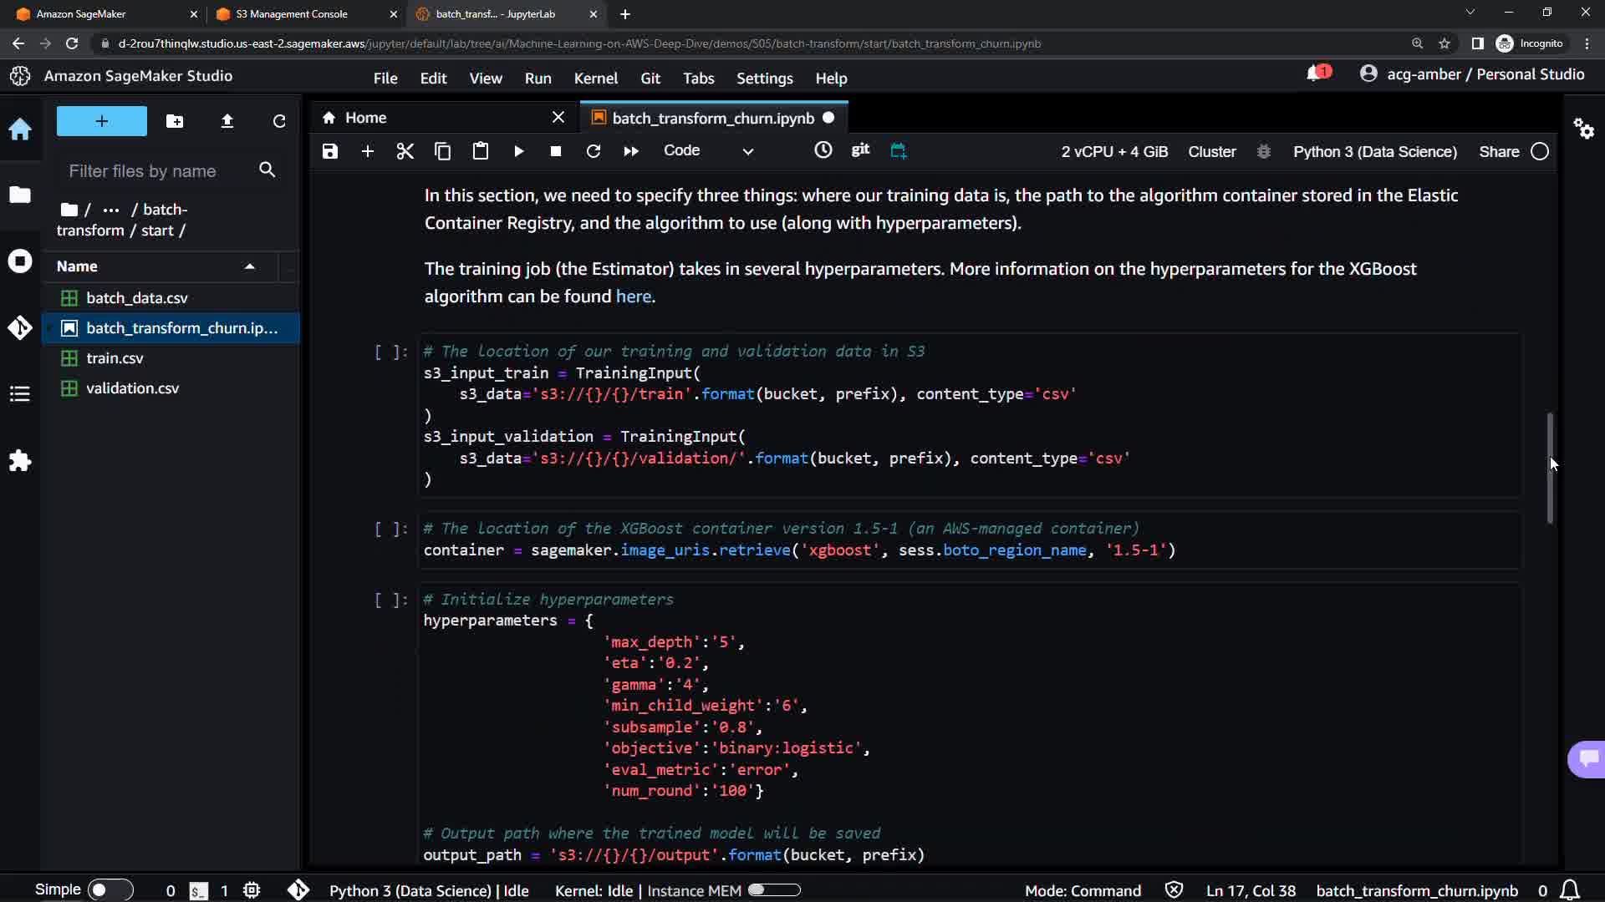
Task: Restart kernel and run all cells
Action: click(x=631, y=151)
